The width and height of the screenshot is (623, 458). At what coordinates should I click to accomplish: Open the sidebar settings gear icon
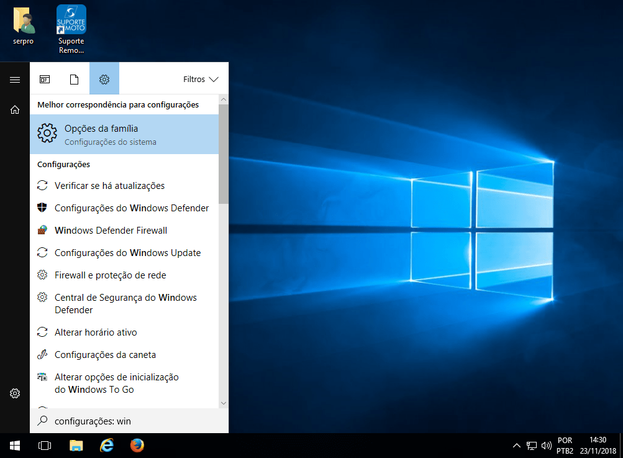[15, 393]
